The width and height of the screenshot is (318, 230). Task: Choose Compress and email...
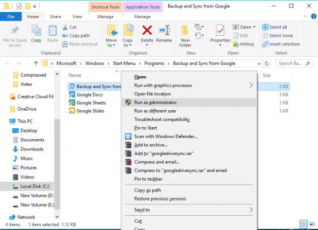coord(189,162)
